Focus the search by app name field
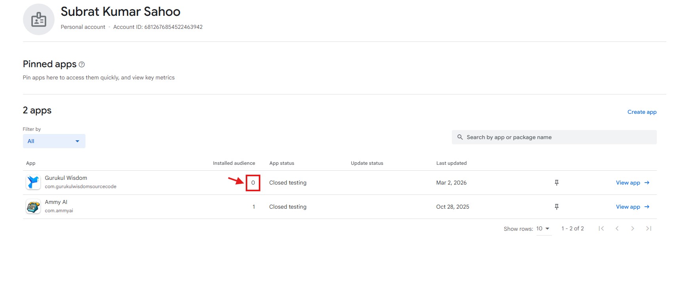Screen dimensions: 696x296 pyautogui.click(x=554, y=137)
